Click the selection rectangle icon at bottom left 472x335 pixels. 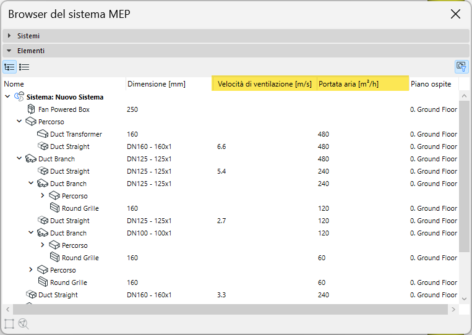point(9,323)
